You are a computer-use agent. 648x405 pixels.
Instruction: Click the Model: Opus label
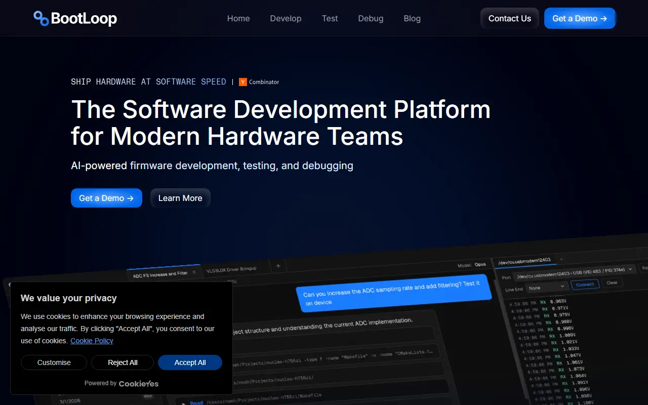point(471,265)
